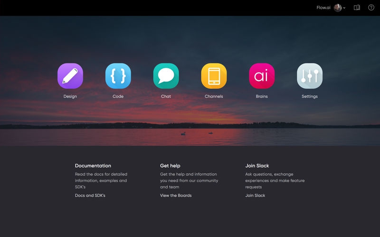Click the Flow.ai account name
The height and width of the screenshot is (237, 380).
tap(323, 8)
